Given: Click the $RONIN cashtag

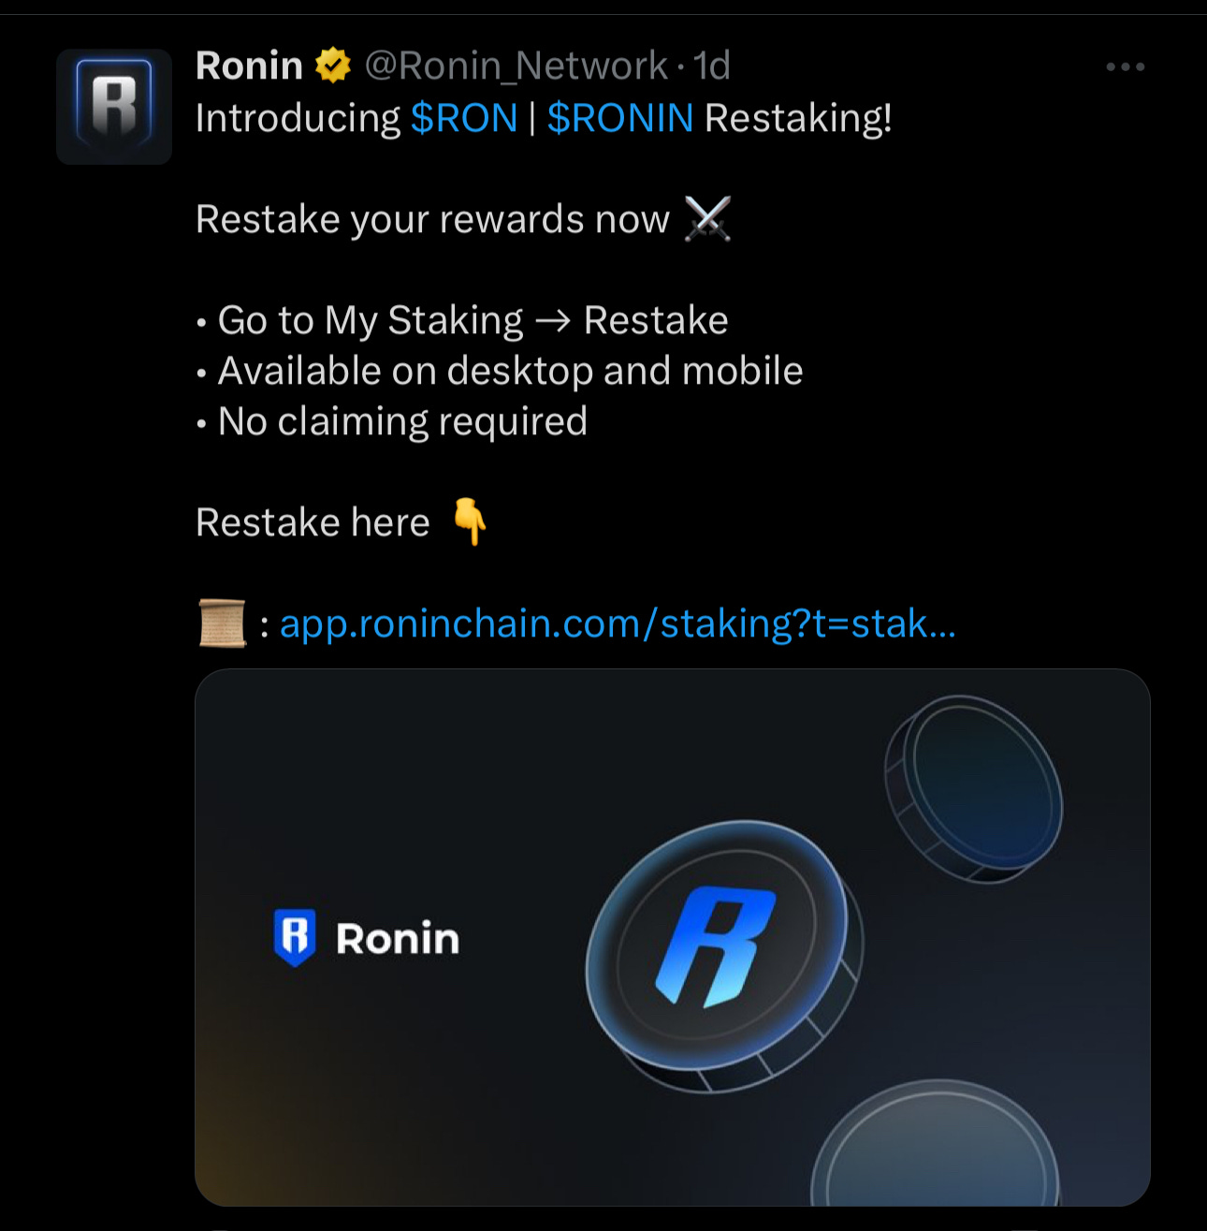Looking at the screenshot, I should (x=620, y=118).
